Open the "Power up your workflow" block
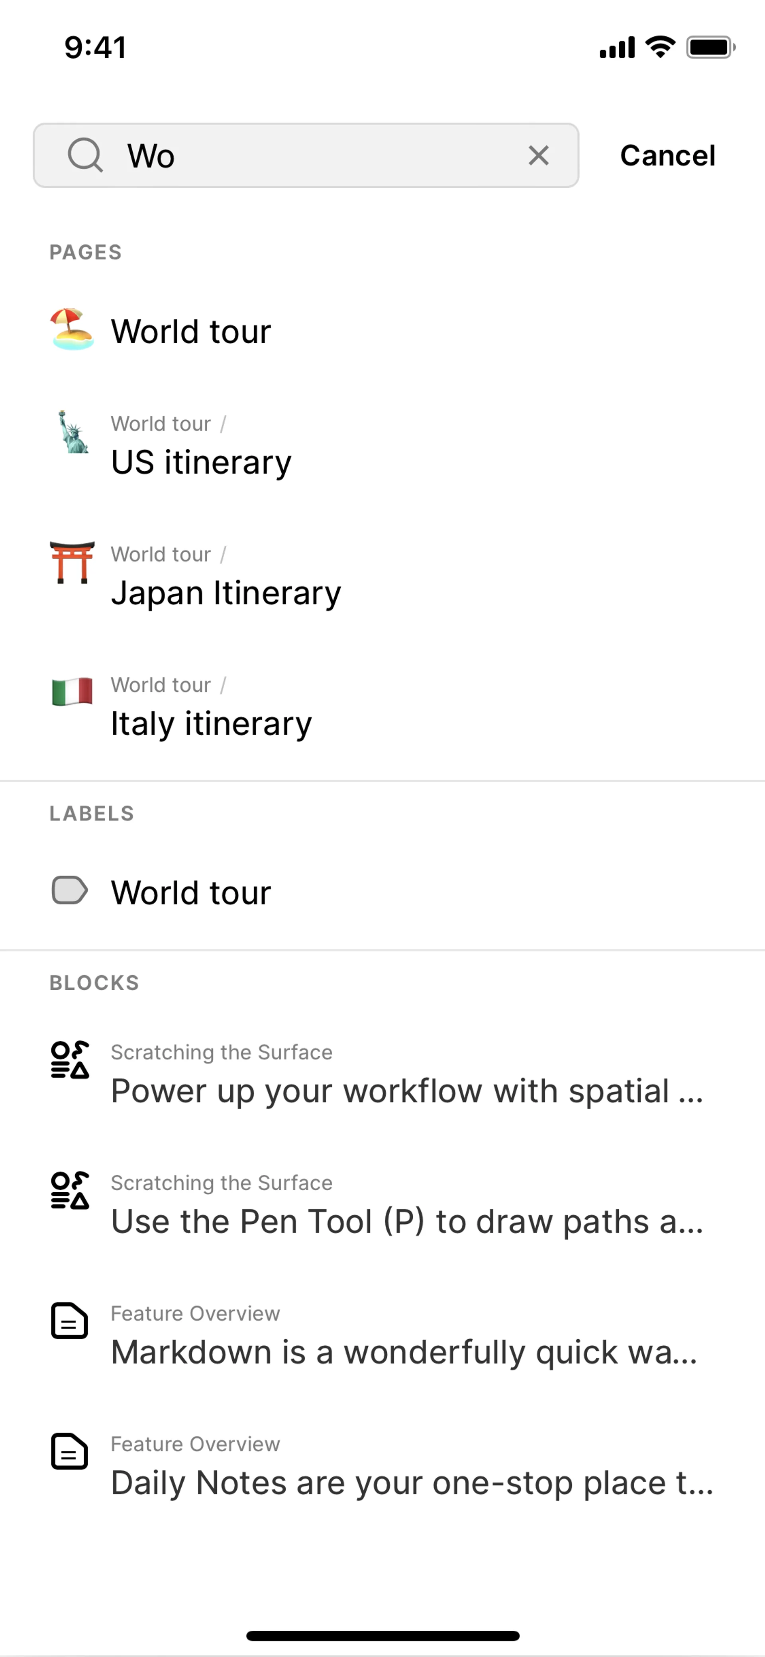The width and height of the screenshot is (765, 1657). tap(406, 1090)
